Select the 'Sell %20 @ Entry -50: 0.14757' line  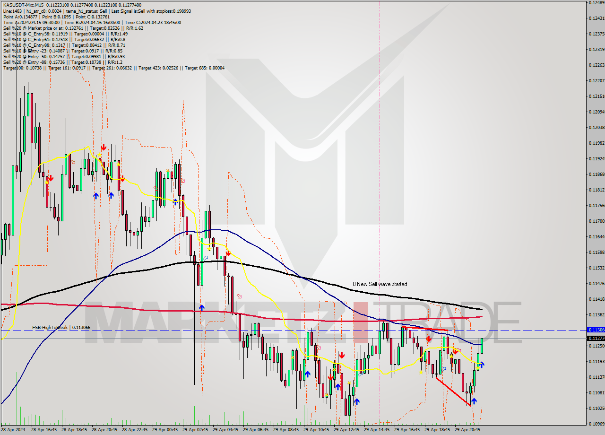pyautogui.click(x=64, y=56)
